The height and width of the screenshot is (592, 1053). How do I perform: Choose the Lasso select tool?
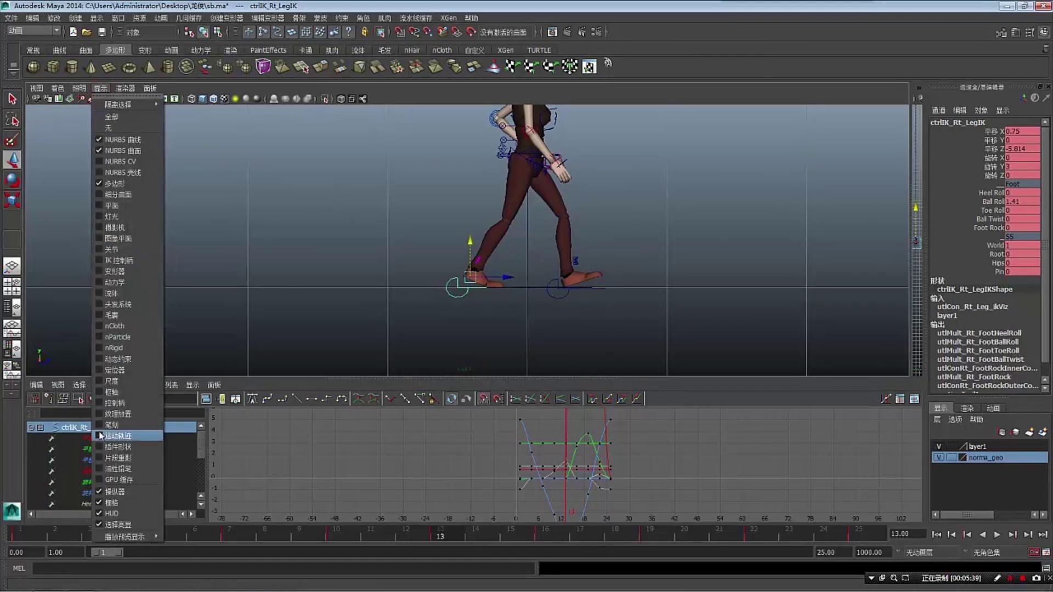12,119
